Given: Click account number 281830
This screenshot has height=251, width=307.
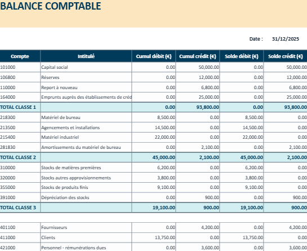Looking at the screenshot, I should pyautogui.click(x=8, y=147).
